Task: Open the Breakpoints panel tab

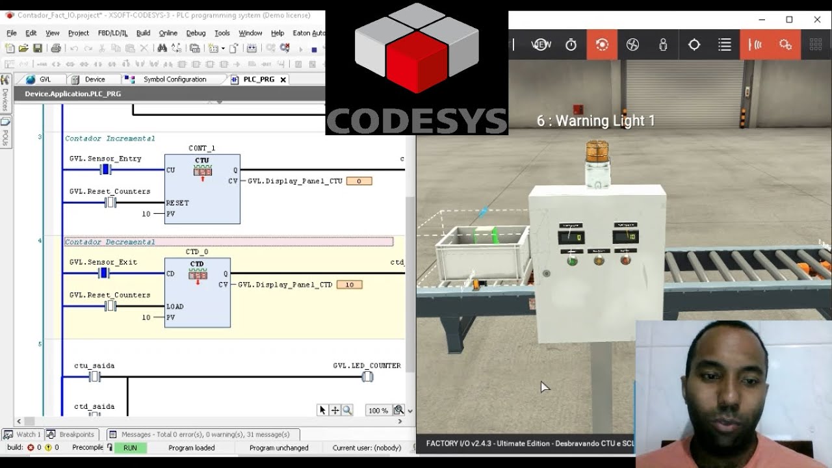Action: (x=71, y=434)
